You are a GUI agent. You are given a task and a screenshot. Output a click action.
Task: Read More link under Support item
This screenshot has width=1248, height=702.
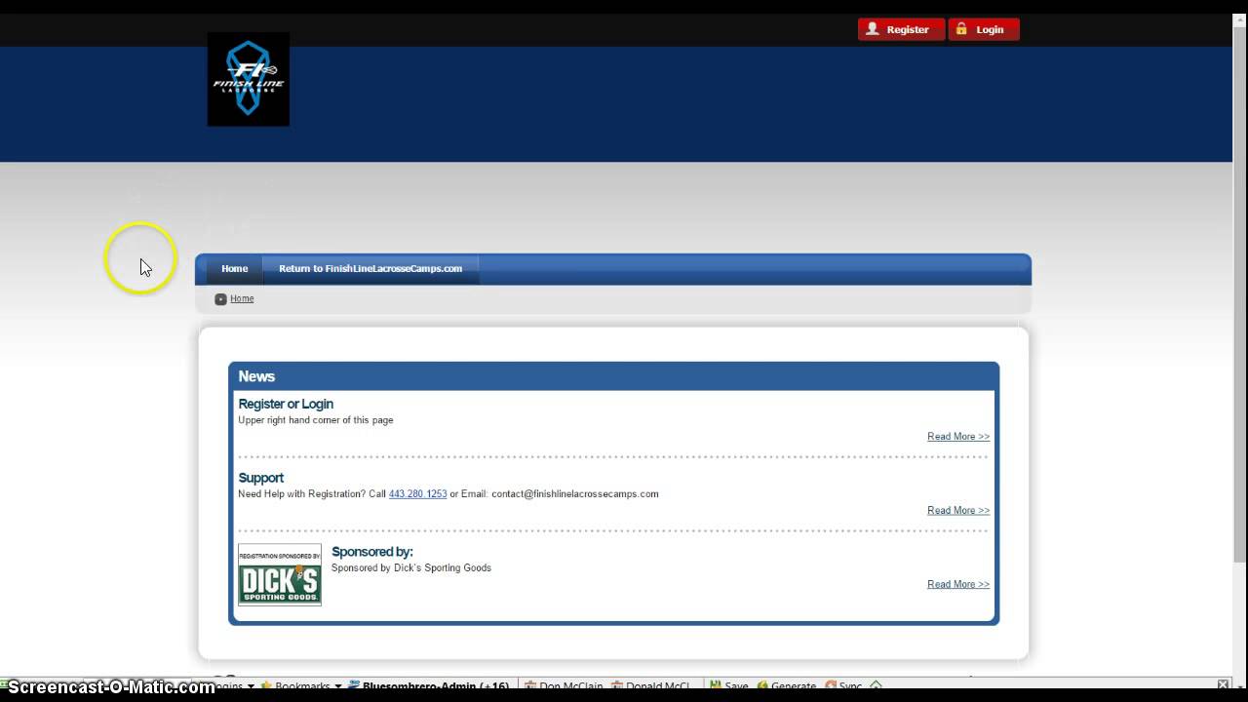pos(958,511)
